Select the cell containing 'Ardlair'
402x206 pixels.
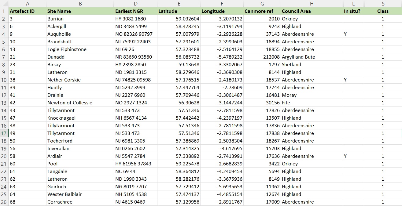80,156
